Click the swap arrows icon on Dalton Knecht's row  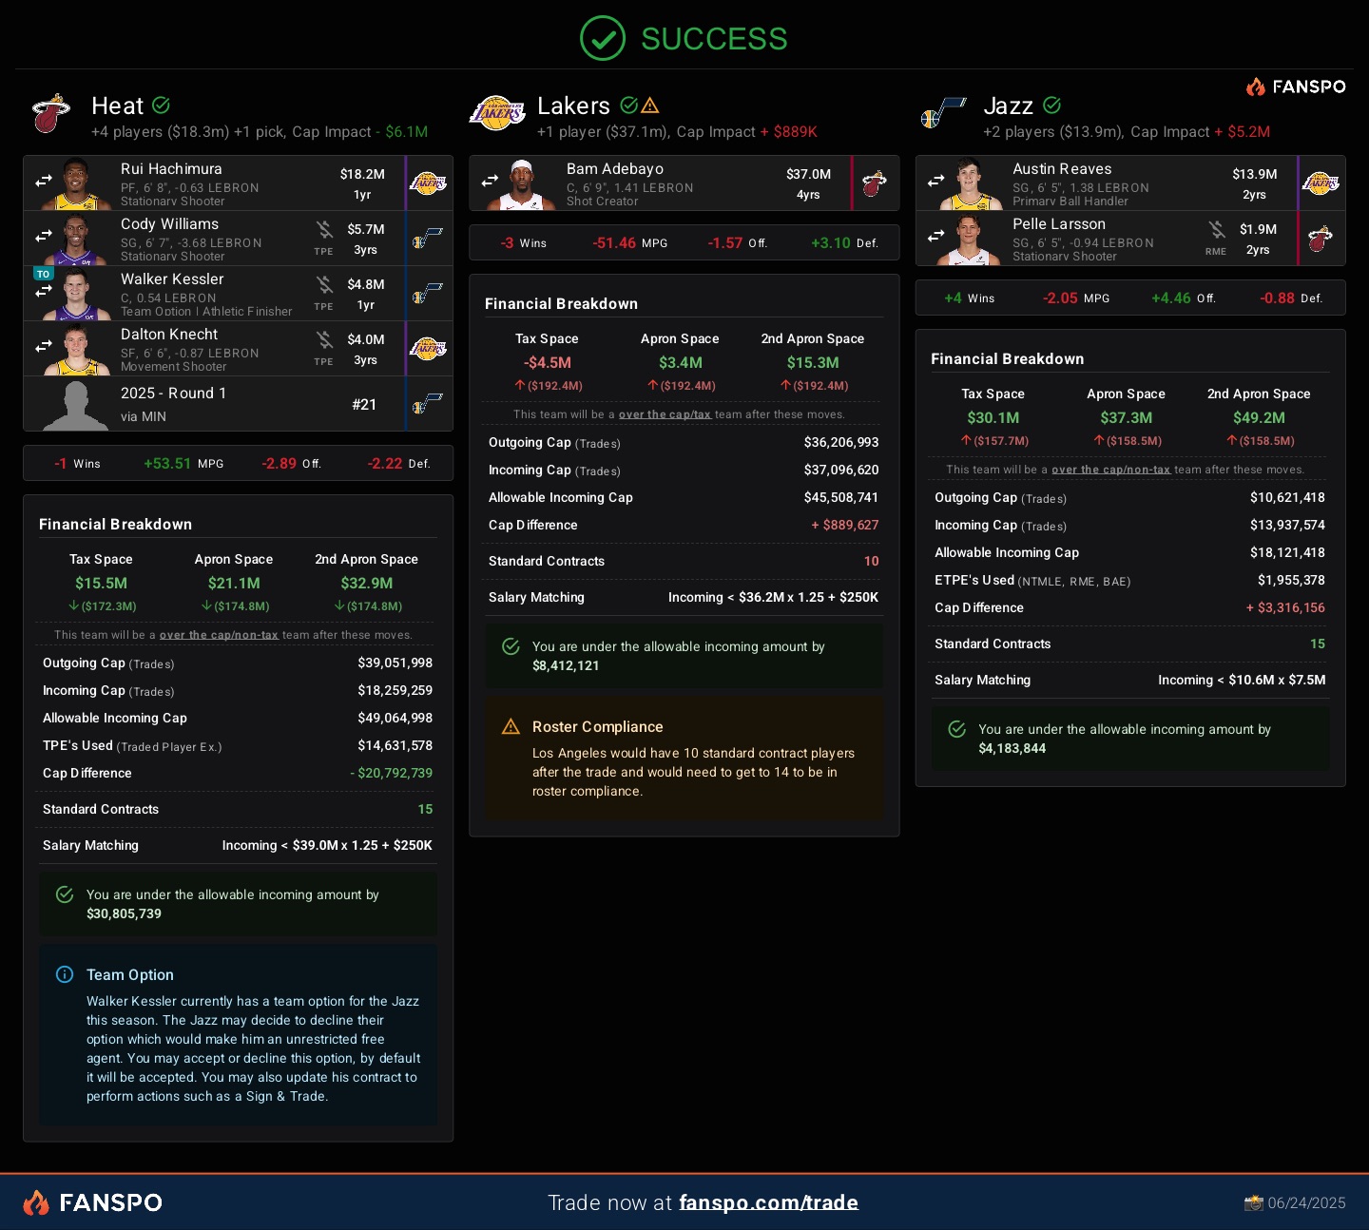coord(44,345)
